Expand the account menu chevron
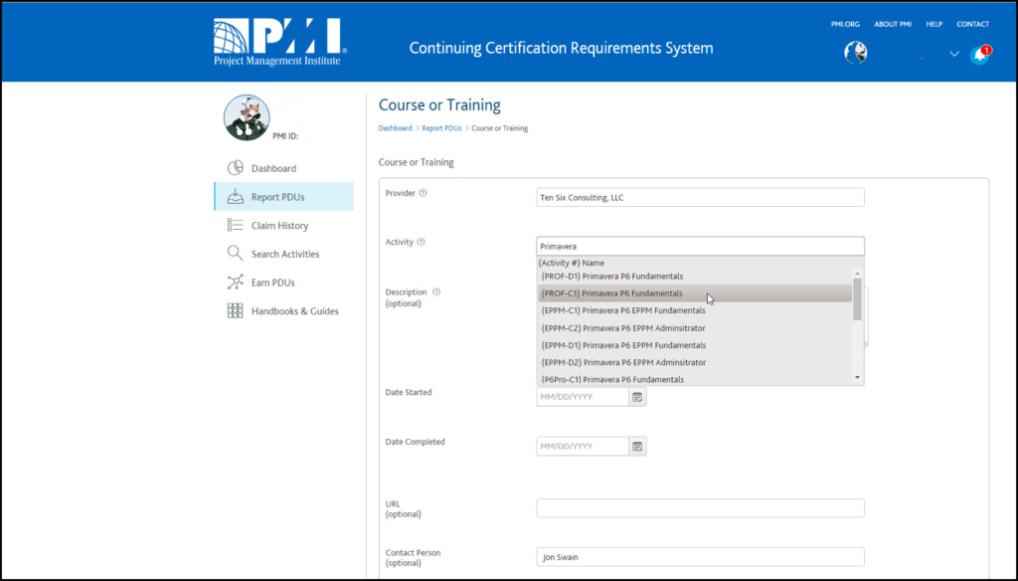The height and width of the screenshot is (581, 1018). pos(953,56)
